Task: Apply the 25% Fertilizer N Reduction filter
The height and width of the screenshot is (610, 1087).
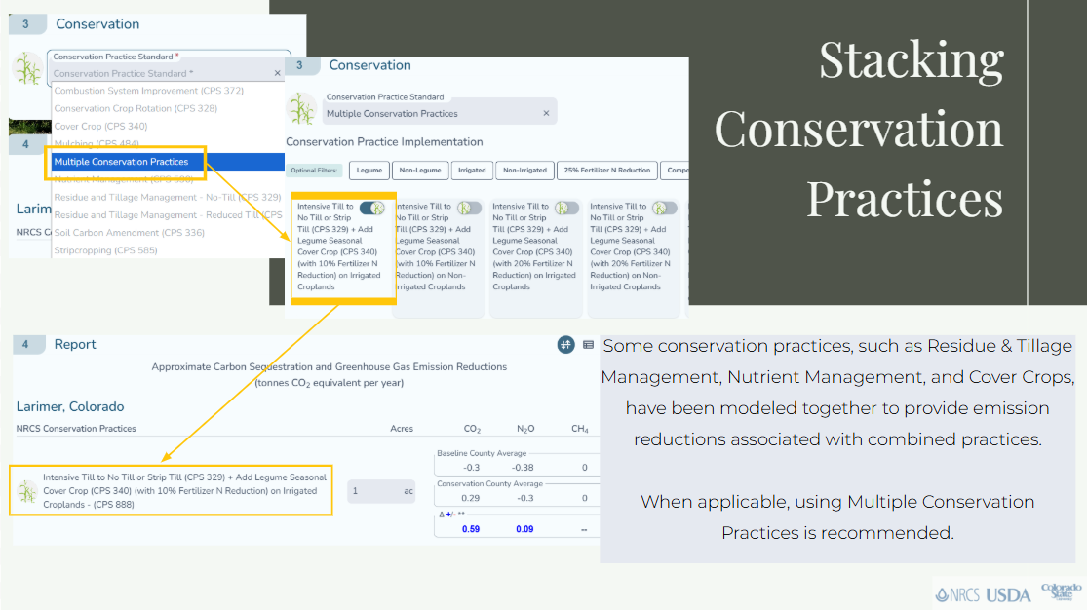Action: [x=607, y=170]
